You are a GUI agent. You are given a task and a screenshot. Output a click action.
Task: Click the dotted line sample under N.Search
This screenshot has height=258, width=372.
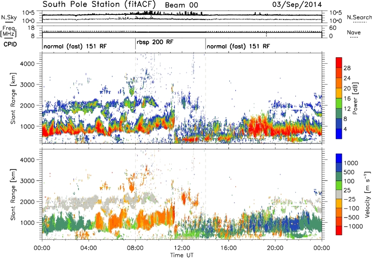click(x=359, y=22)
